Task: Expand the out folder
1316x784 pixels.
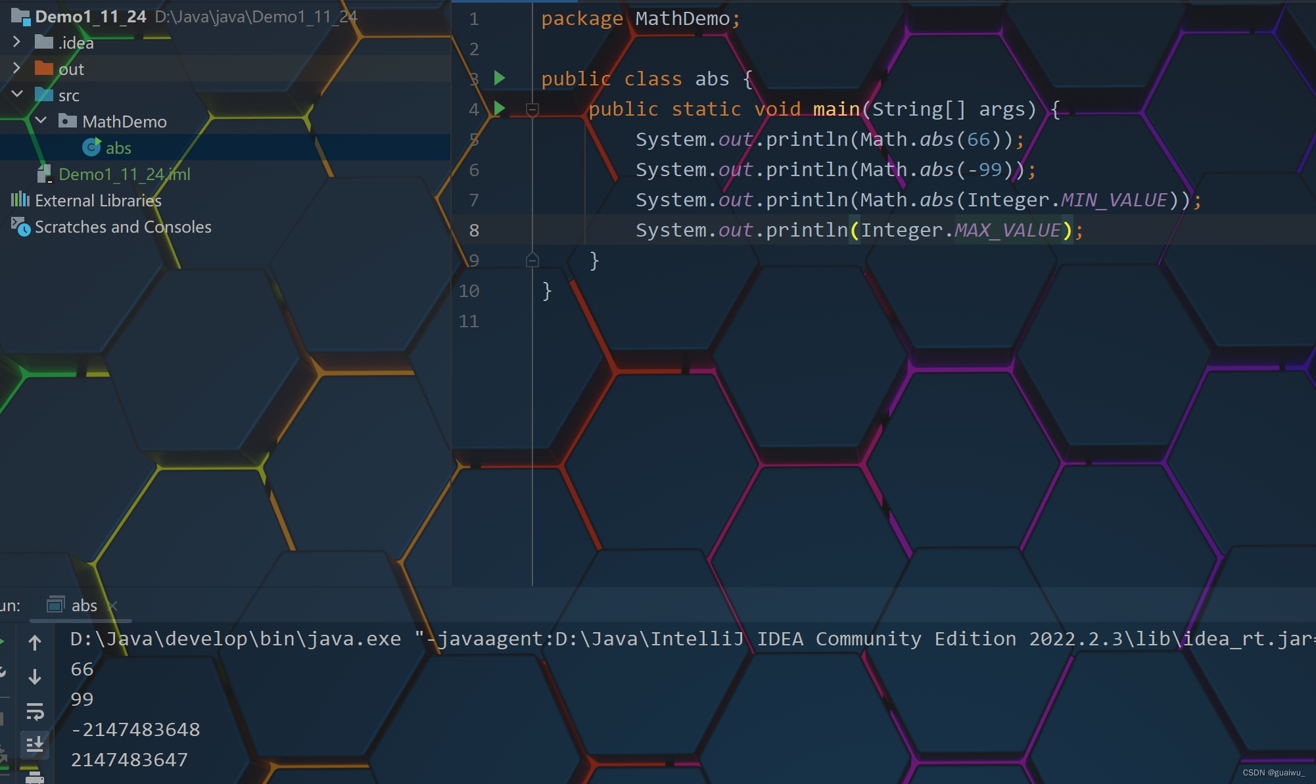Action: click(17, 68)
